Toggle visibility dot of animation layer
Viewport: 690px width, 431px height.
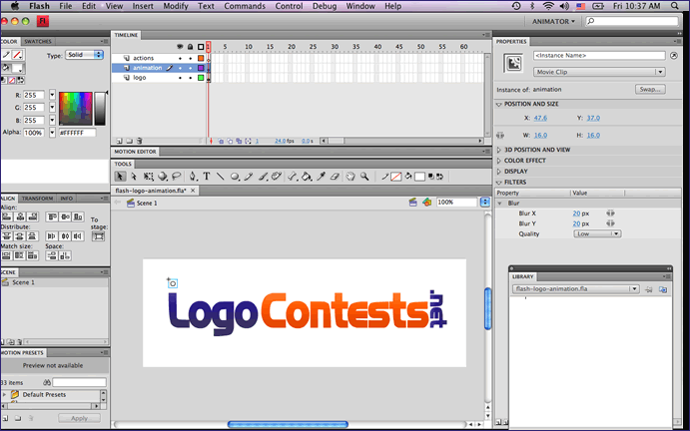pyautogui.click(x=180, y=68)
